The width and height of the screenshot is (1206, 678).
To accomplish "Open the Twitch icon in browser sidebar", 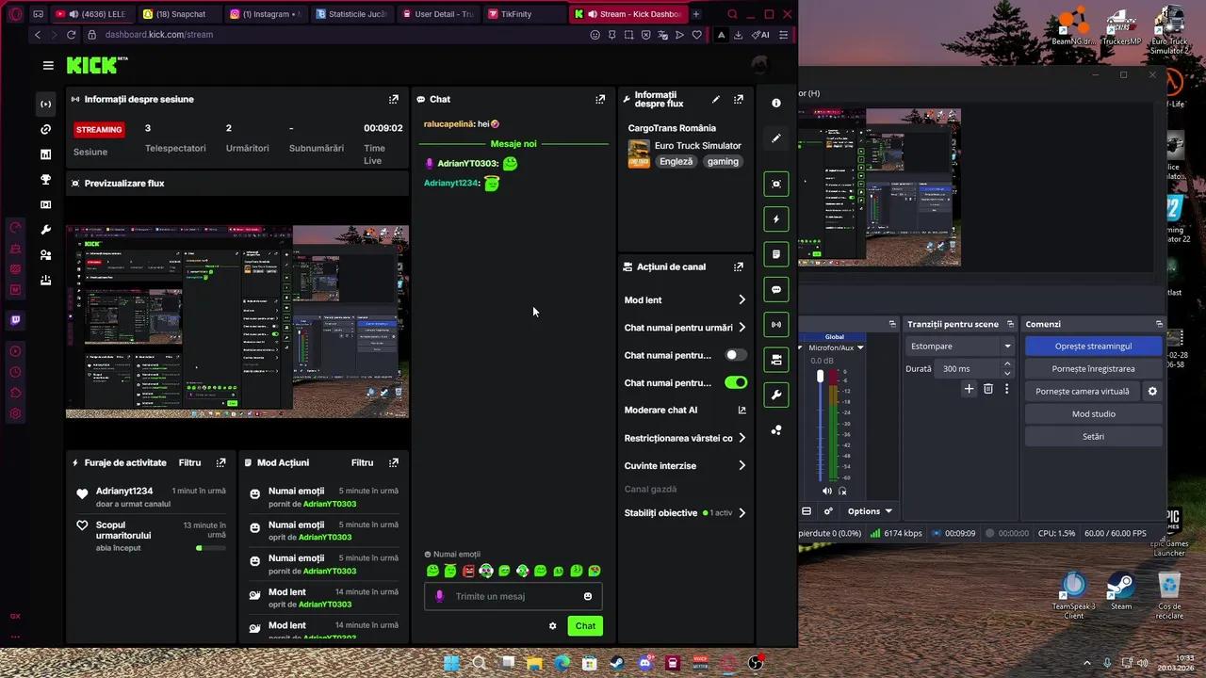I will coord(15,320).
